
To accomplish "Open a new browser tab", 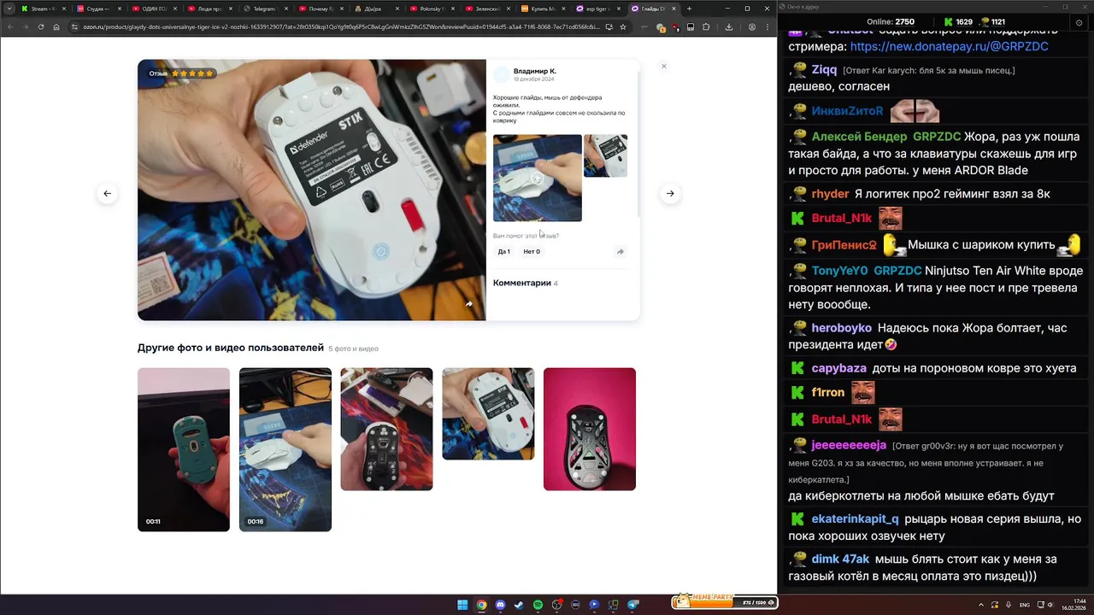I will pyautogui.click(x=689, y=9).
